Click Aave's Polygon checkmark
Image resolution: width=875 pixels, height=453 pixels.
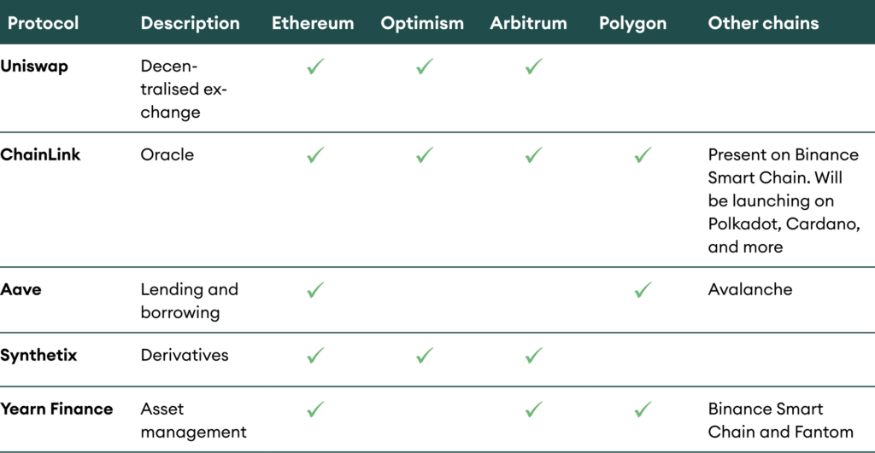click(643, 290)
